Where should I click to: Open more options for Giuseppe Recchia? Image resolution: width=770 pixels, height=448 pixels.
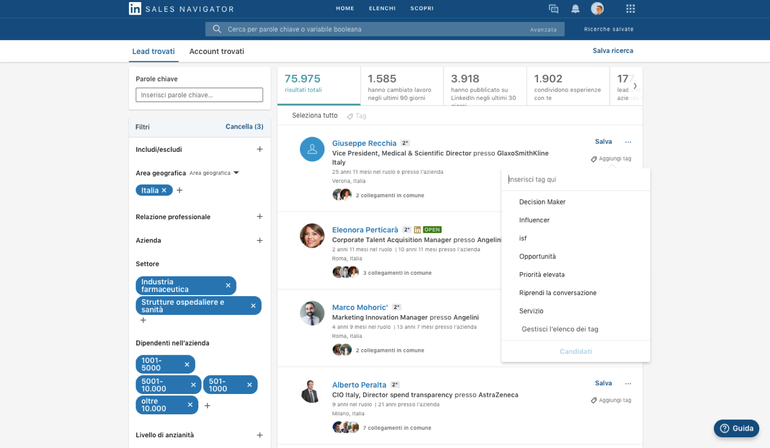(628, 142)
